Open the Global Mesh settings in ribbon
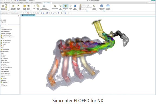 tap(25, 7)
